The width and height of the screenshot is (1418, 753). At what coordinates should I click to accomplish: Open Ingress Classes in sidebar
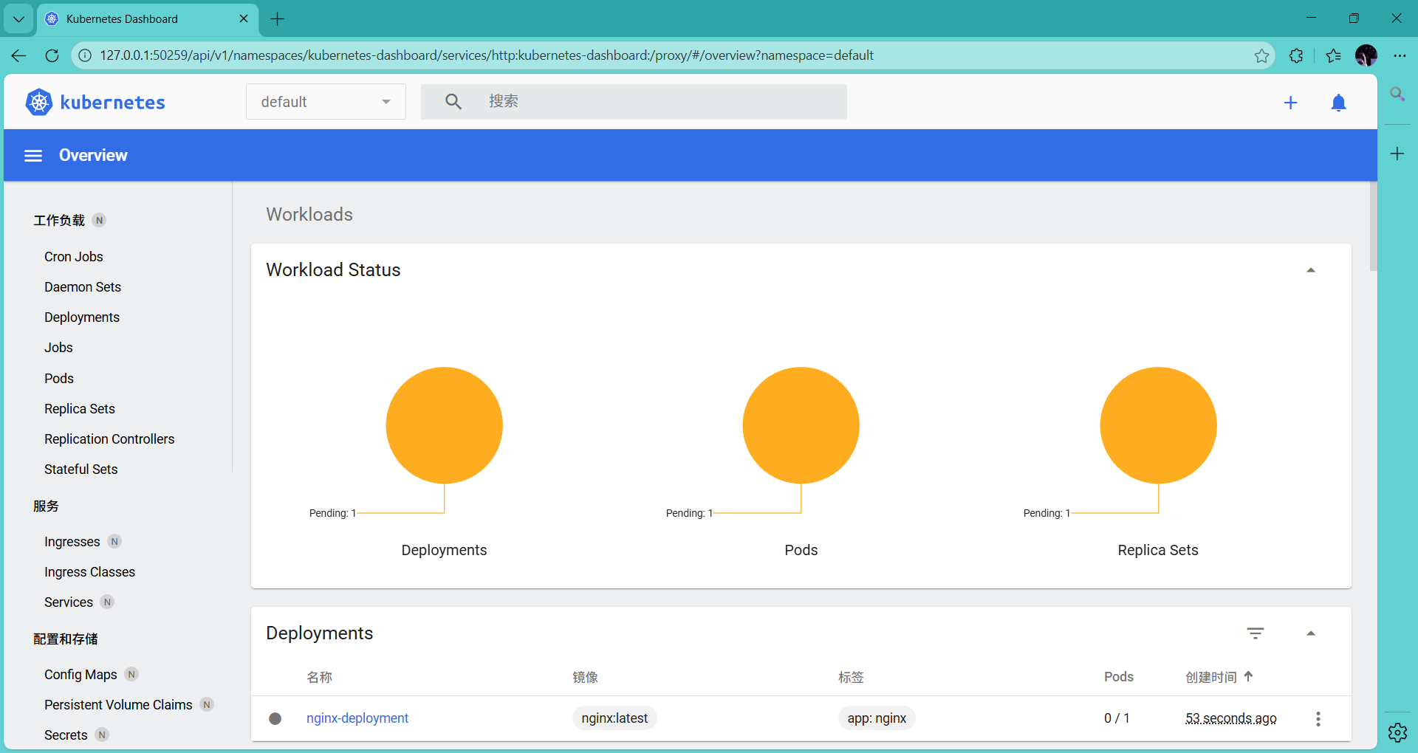pos(90,572)
